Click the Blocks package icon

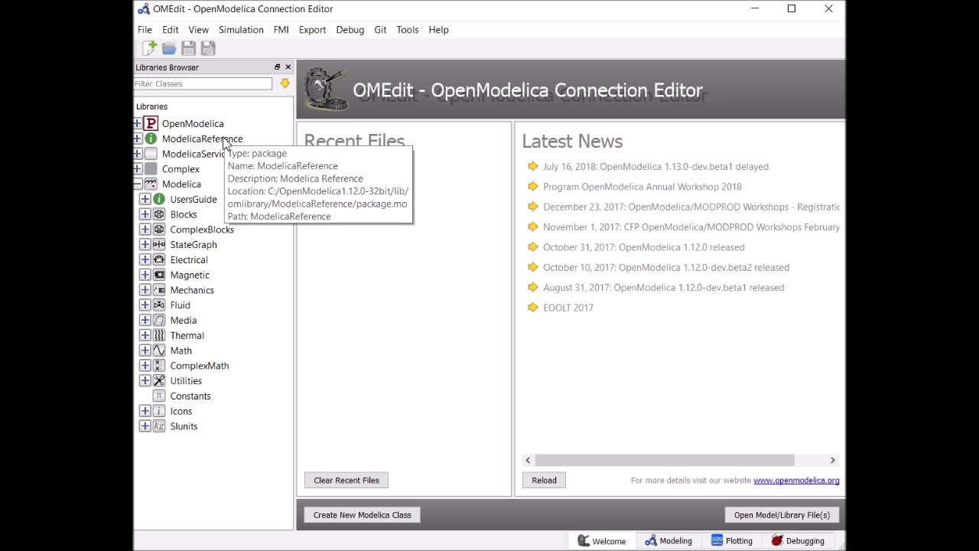coord(159,214)
